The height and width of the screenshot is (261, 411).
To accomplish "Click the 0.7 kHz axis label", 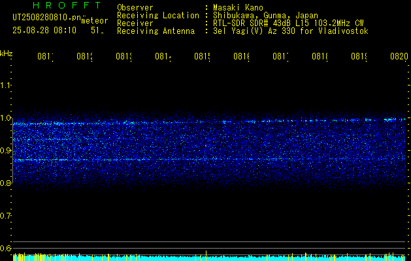I will coord(5,216).
